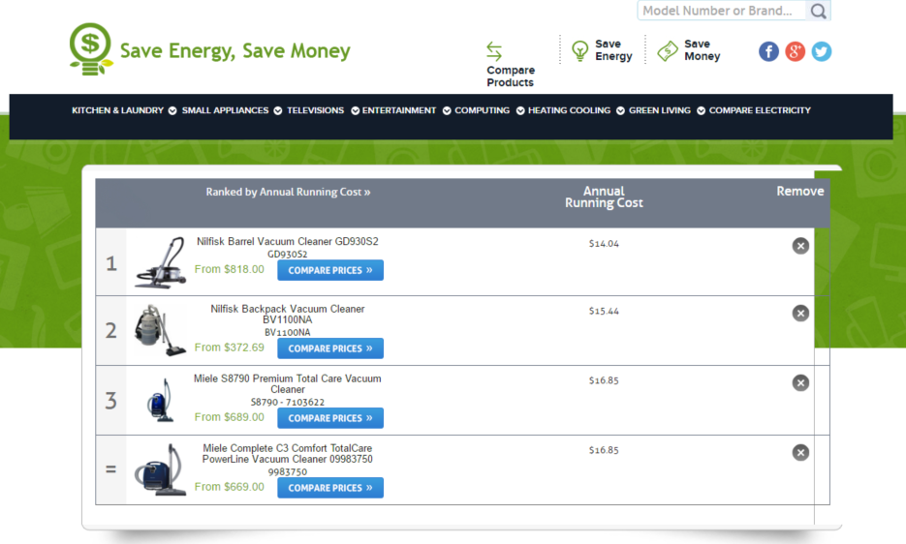Click the Nilfisk Backpack Vacuum BV1100NA thumbnail
The width and height of the screenshot is (906, 544).
160,330
